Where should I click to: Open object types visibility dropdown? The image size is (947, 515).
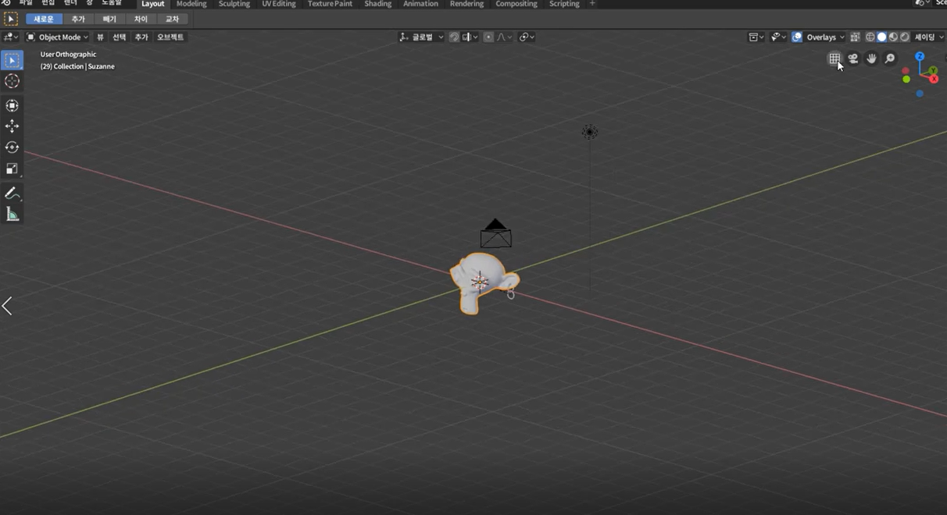click(756, 37)
